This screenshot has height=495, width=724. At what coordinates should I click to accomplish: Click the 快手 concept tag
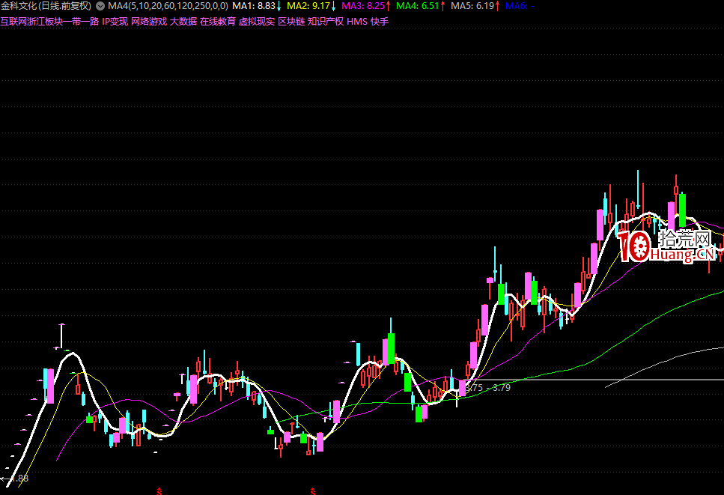click(380, 22)
